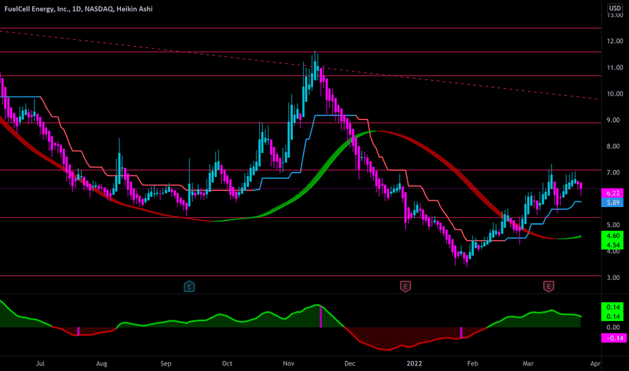
Task: Open the USD currency selector
Action: [x=615, y=8]
